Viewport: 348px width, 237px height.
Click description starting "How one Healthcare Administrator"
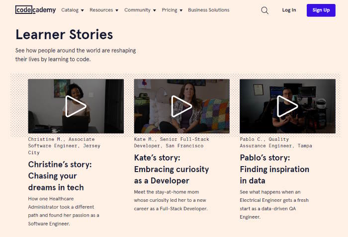[64, 211]
